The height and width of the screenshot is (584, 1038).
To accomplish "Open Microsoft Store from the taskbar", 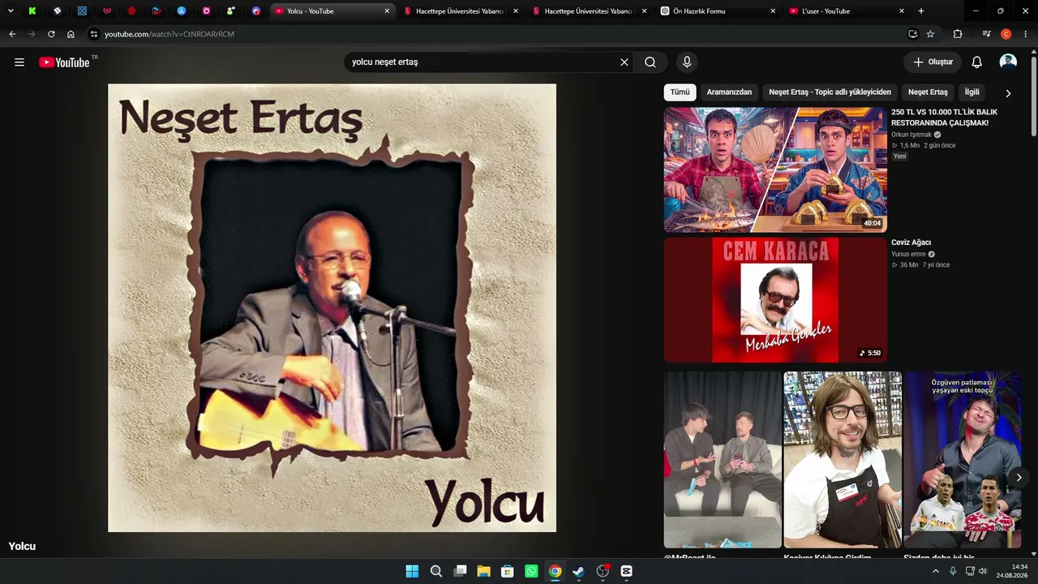I will [x=508, y=571].
